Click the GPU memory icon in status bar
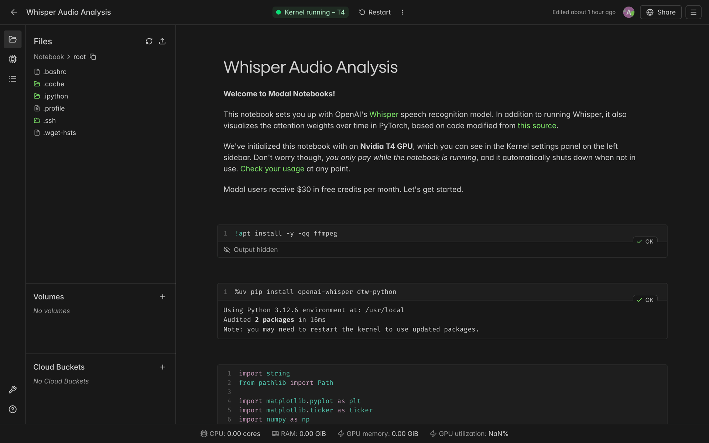 (x=341, y=434)
